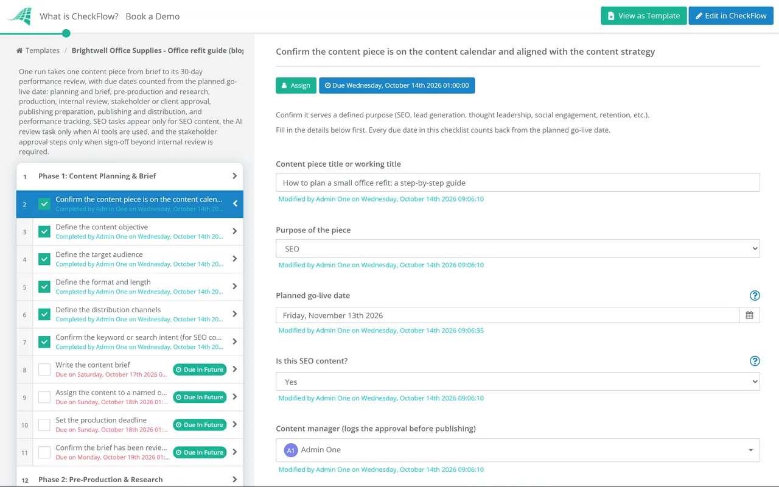Uncheck Define the distribution channels
The width and height of the screenshot is (779, 487).
[x=44, y=314]
